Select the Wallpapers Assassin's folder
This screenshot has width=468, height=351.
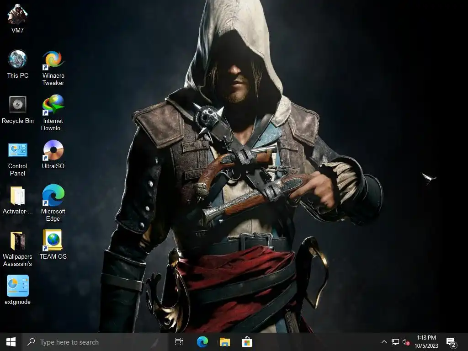pos(18,249)
